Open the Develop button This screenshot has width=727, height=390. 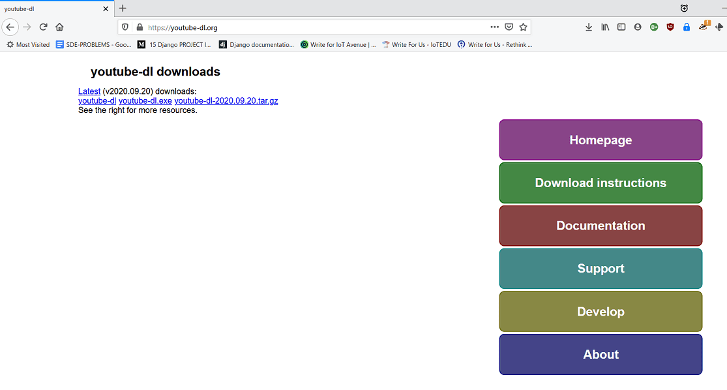click(601, 311)
